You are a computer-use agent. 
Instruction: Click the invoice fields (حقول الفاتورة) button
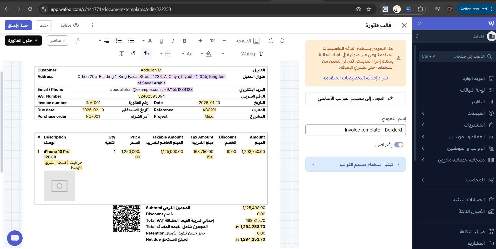click(23, 40)
